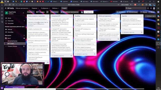Open the Доска view switcher dropdown
This screenshot has width=161, height=90.
click(x=31, y=12)
